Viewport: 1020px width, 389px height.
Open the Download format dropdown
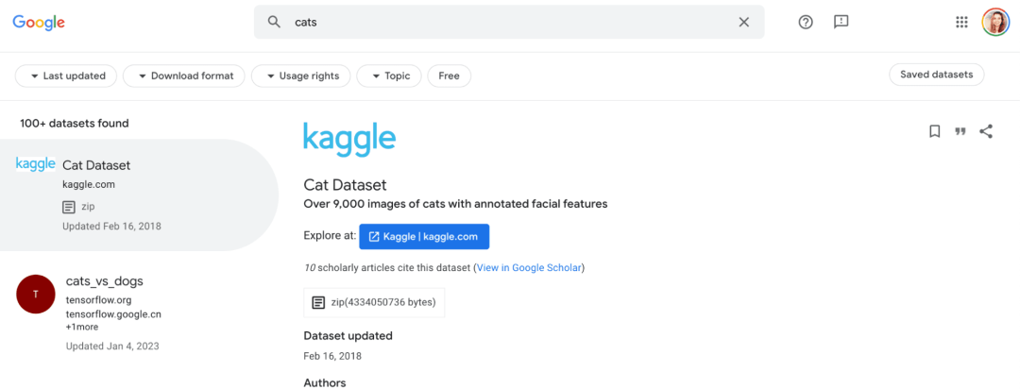coord(185,76)
